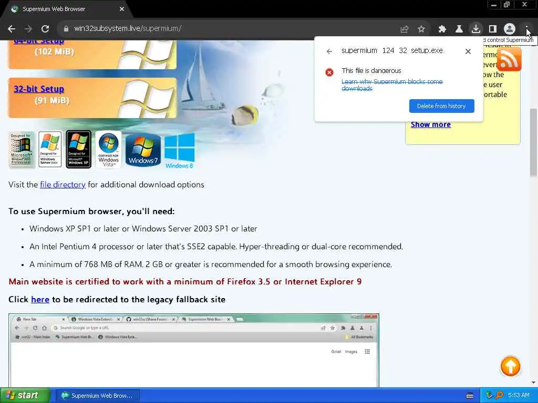Click Delete from history button
This screenshot has height=403, width=538.
441,106
